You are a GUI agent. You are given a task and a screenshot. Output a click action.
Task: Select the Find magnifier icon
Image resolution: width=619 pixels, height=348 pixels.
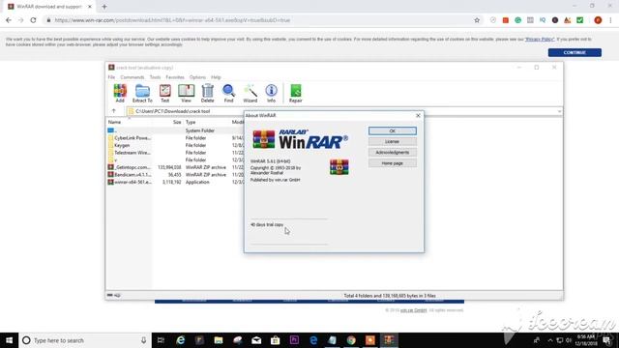coord(228,94)
